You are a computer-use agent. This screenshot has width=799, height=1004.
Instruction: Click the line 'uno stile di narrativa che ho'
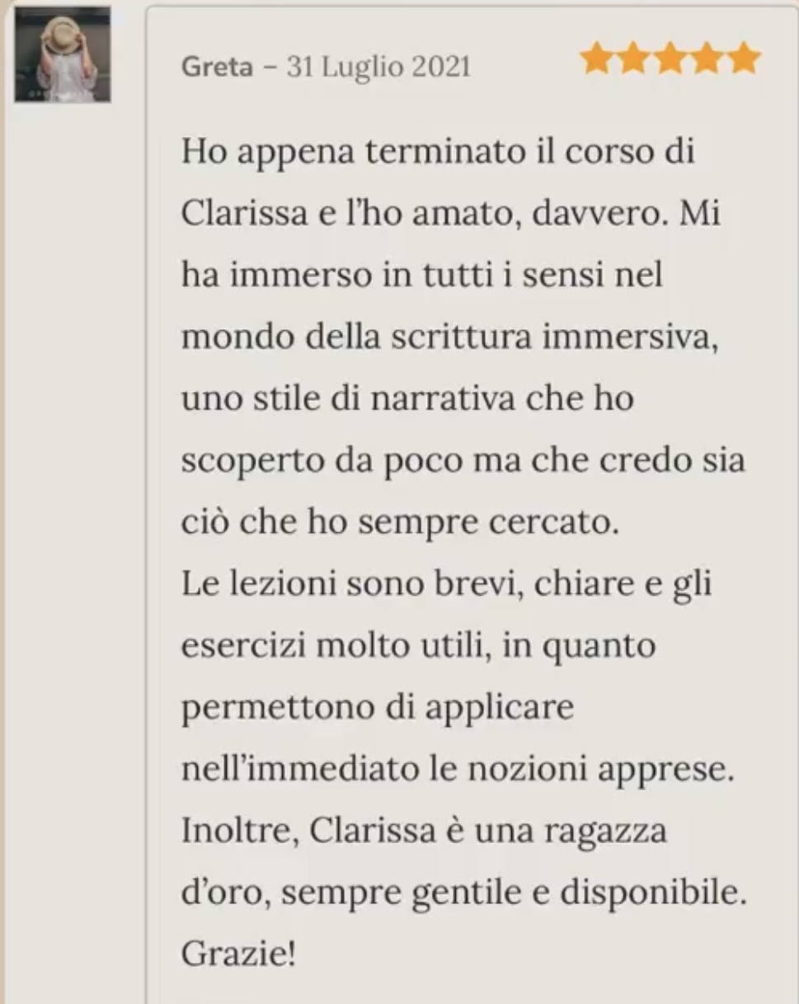pos(407,398)
